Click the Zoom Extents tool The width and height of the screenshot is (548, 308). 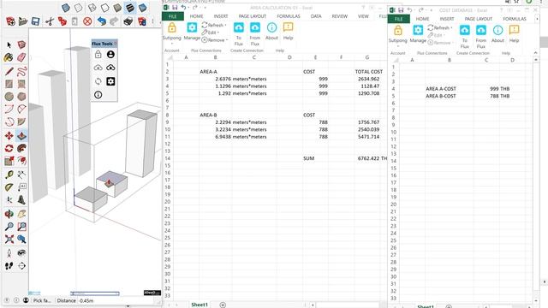(9, 240)
